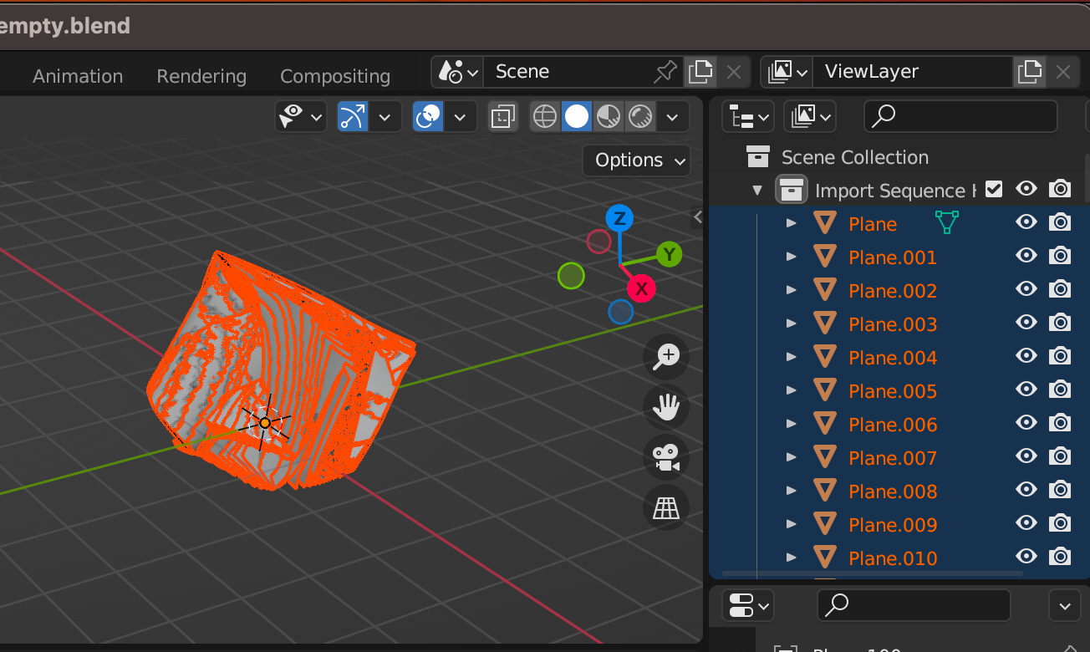This screenshot has width=1090, height=652.
Task: Click negative X axis gizmo circle
Action: [598, 242]
